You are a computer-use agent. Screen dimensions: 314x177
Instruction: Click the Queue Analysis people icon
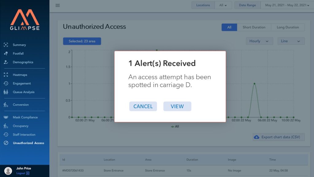pos(6,92)
